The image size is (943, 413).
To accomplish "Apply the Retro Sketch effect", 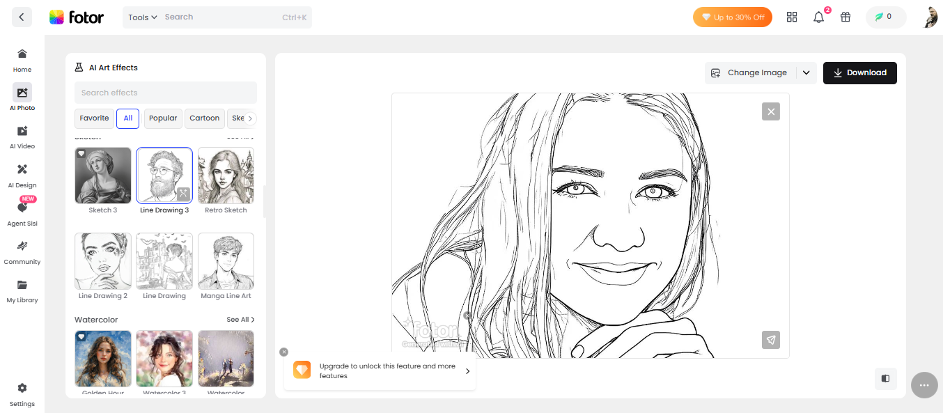I will pyautogui.click(x=226, y=176).
